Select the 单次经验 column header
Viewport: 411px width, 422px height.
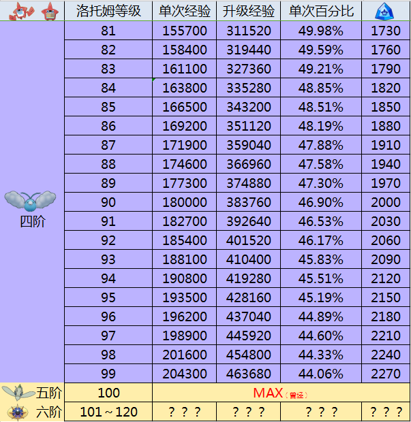[185, 12]
